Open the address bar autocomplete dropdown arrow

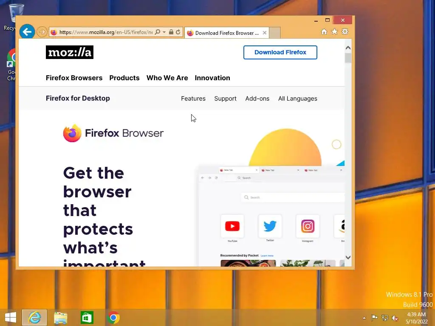(x=164, y=32)
